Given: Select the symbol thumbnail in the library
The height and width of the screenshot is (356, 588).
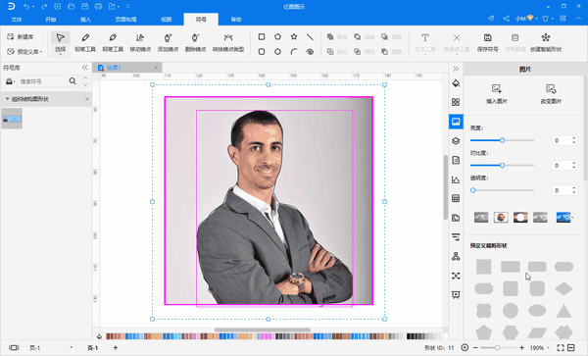Looking at the screenshot, I should 12,119.
